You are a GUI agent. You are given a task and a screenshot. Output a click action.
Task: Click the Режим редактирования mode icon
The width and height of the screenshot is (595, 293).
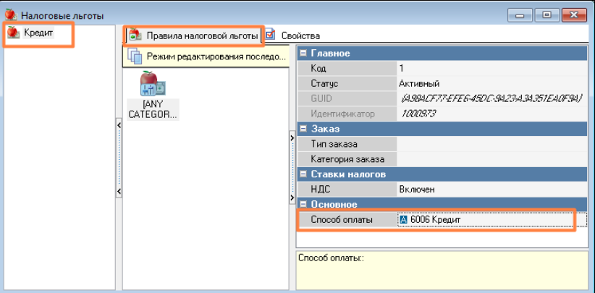[135, 56]
